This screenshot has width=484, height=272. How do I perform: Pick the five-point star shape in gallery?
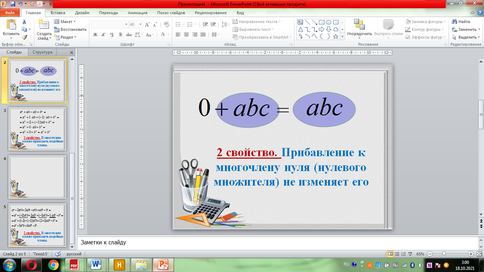tap(336, 36)
